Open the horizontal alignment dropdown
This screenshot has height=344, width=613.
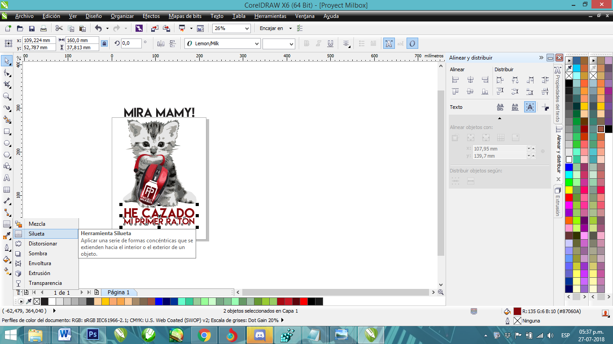(x=346, y=43)
